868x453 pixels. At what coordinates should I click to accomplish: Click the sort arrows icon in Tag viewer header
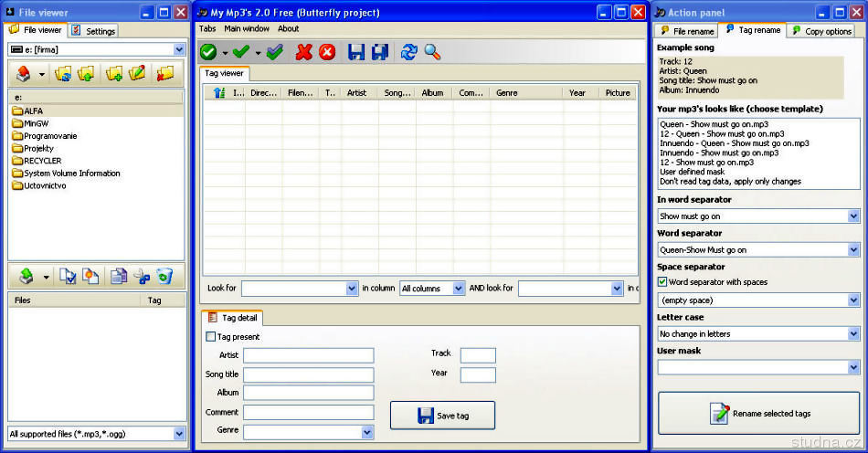(x=219, y=93)
